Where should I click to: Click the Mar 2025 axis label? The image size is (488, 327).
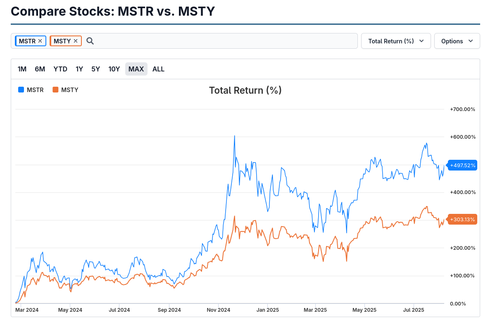315,310
